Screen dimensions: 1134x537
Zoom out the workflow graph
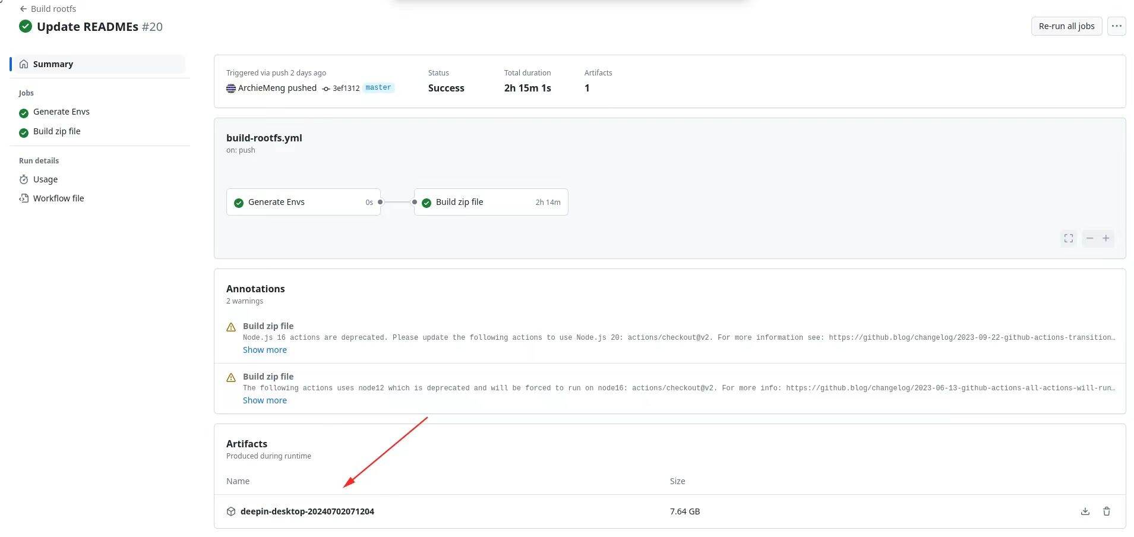click(x=1089, y=238)
